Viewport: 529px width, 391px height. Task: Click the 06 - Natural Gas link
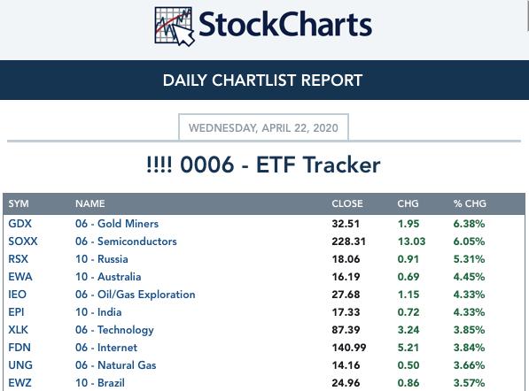(x=116, y=365)
